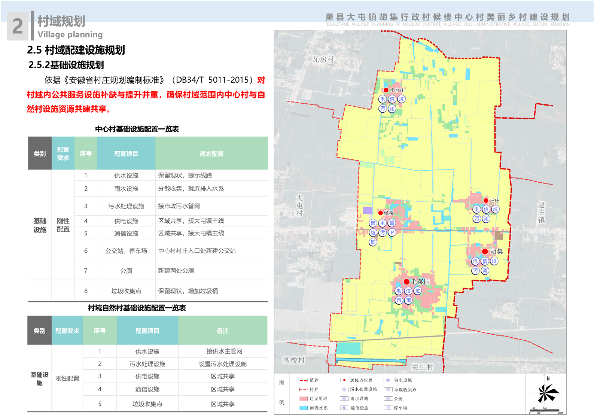
Task: Click the public toilet 厕 icon at 候楼
Action: point(373,242)
